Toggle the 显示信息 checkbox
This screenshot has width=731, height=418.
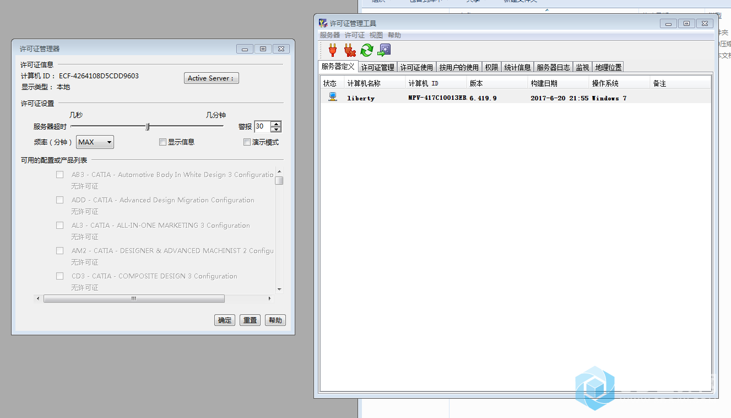pos(163,142)
